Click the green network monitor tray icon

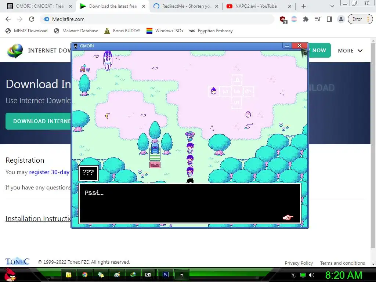[303, 275]
